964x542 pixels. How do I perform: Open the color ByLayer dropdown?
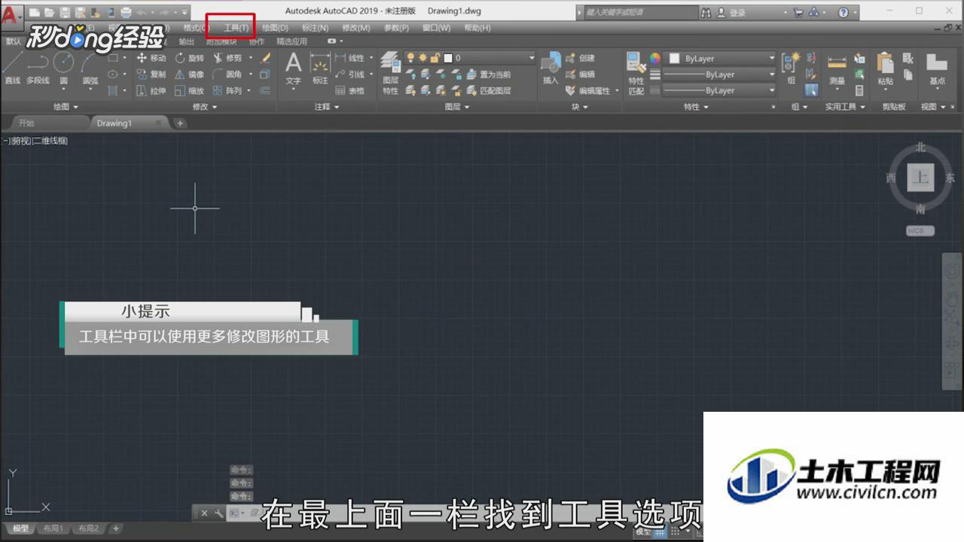pos(720,58)
